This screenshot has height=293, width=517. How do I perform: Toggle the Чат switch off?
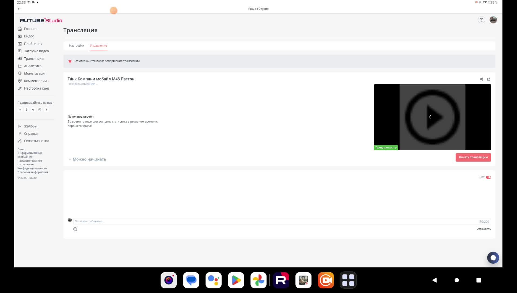pos(488,177)
